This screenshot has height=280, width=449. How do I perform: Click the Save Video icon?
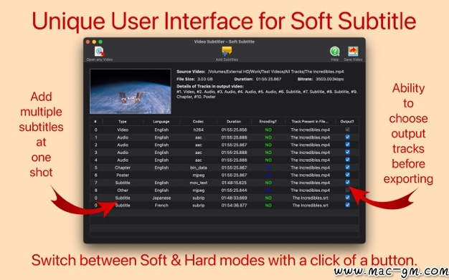coord(353,52)
